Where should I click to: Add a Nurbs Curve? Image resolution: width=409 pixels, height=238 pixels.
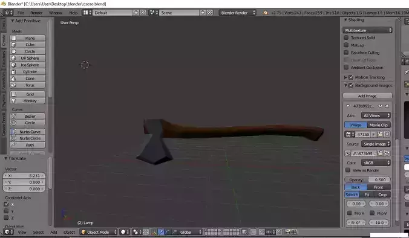27,132
